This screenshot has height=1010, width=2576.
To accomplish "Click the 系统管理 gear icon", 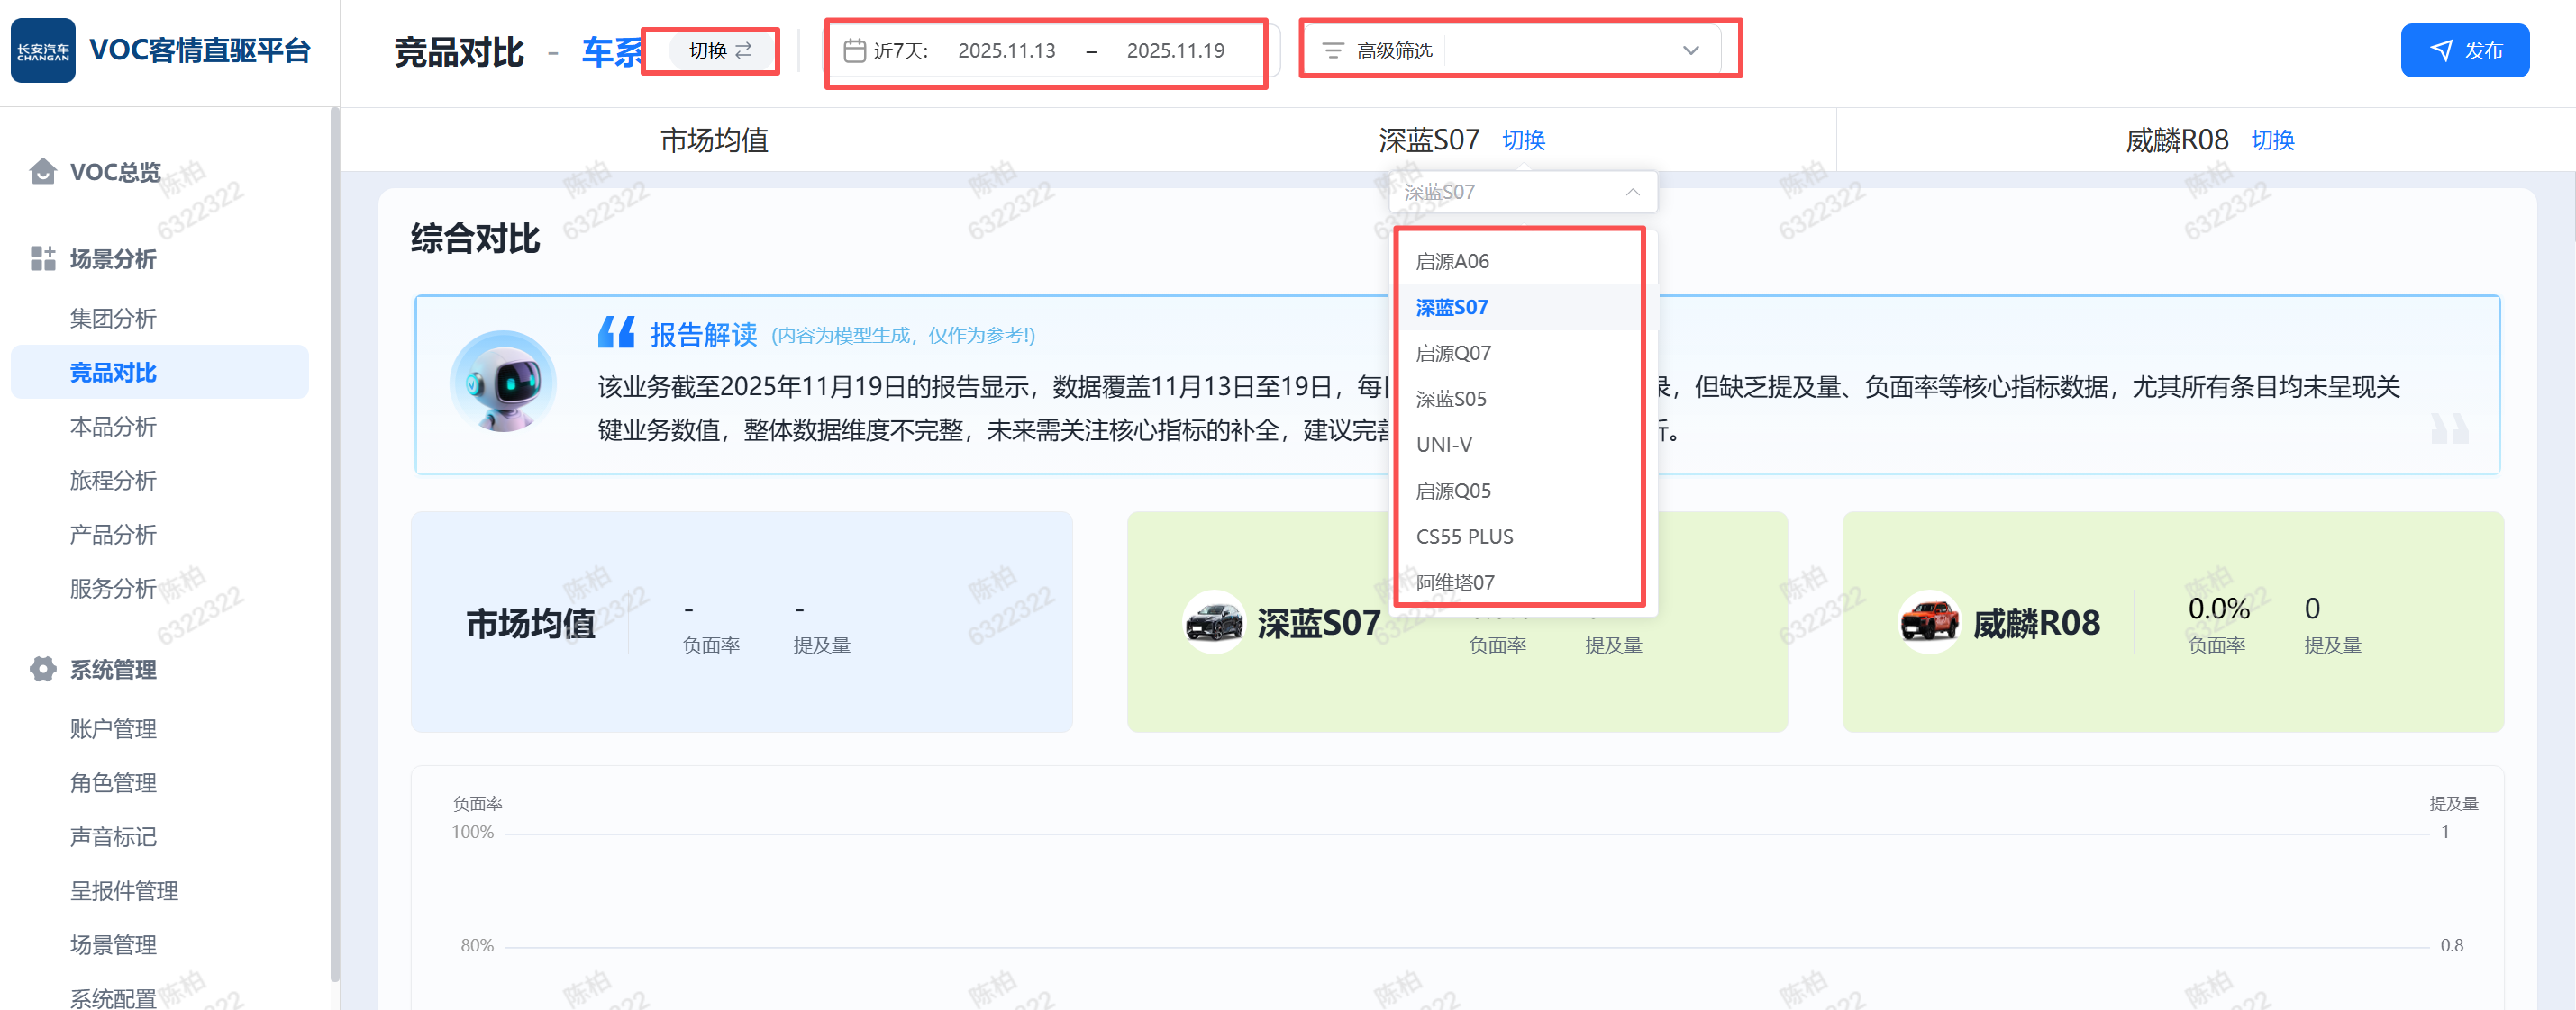I will tap(43, 668).
